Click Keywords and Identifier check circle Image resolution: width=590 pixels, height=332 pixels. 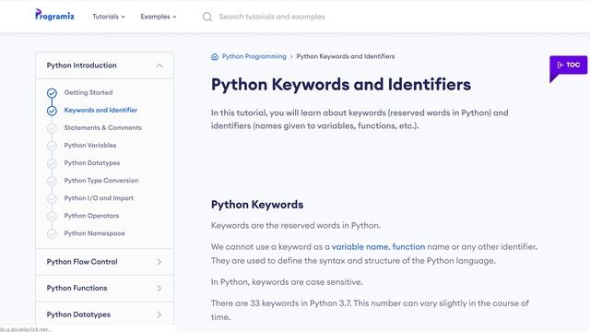[52, 111]
